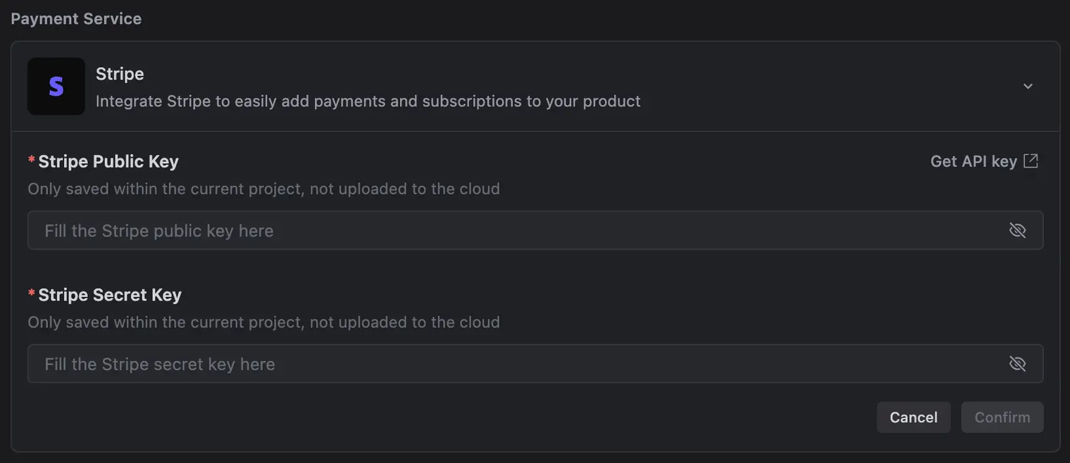Viewport: 1070px width, 463px height.
Task: Click the Stripe Secret Key label
Action: pyautogui.click(x=110, y=295)
